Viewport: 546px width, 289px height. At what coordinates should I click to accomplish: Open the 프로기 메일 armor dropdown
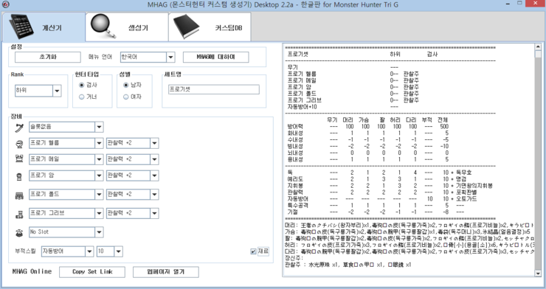tap(100, 159)
